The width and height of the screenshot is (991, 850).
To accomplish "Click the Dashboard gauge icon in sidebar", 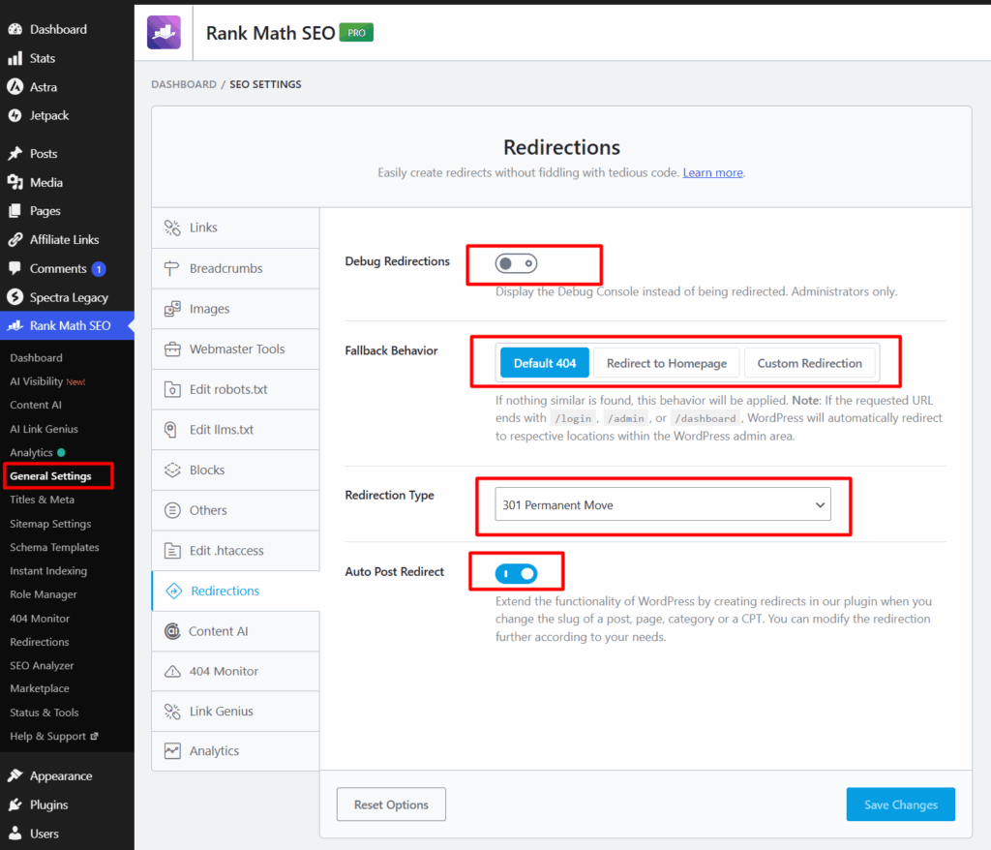I will click(15, 29).
